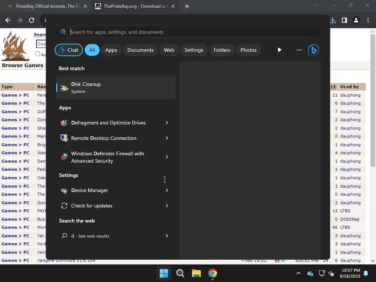
Task: Click DODIRep uploader link
Action: [x=350, y=219]
